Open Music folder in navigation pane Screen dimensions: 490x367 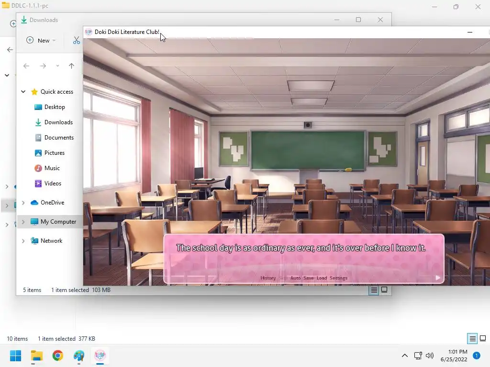point(47,168)
